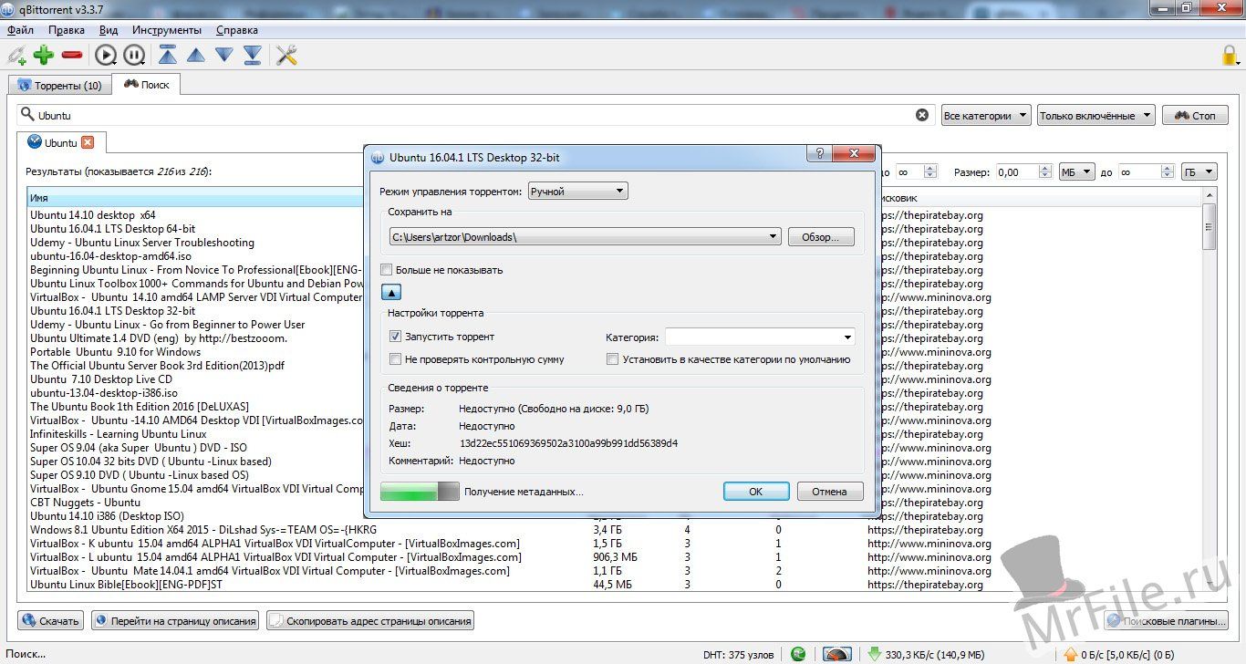1246x664 pixels.
Task: Click the qBittorrent icon in the dialog title bar
Action: coord(377,157)
